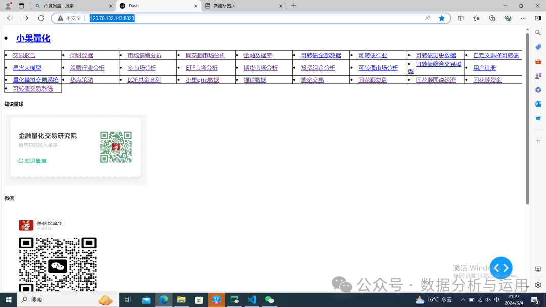The width and height of the screenshot is (546, 307).
Task: Open the sidebar tools briefcase icon
Action: (x=538, y=61)
